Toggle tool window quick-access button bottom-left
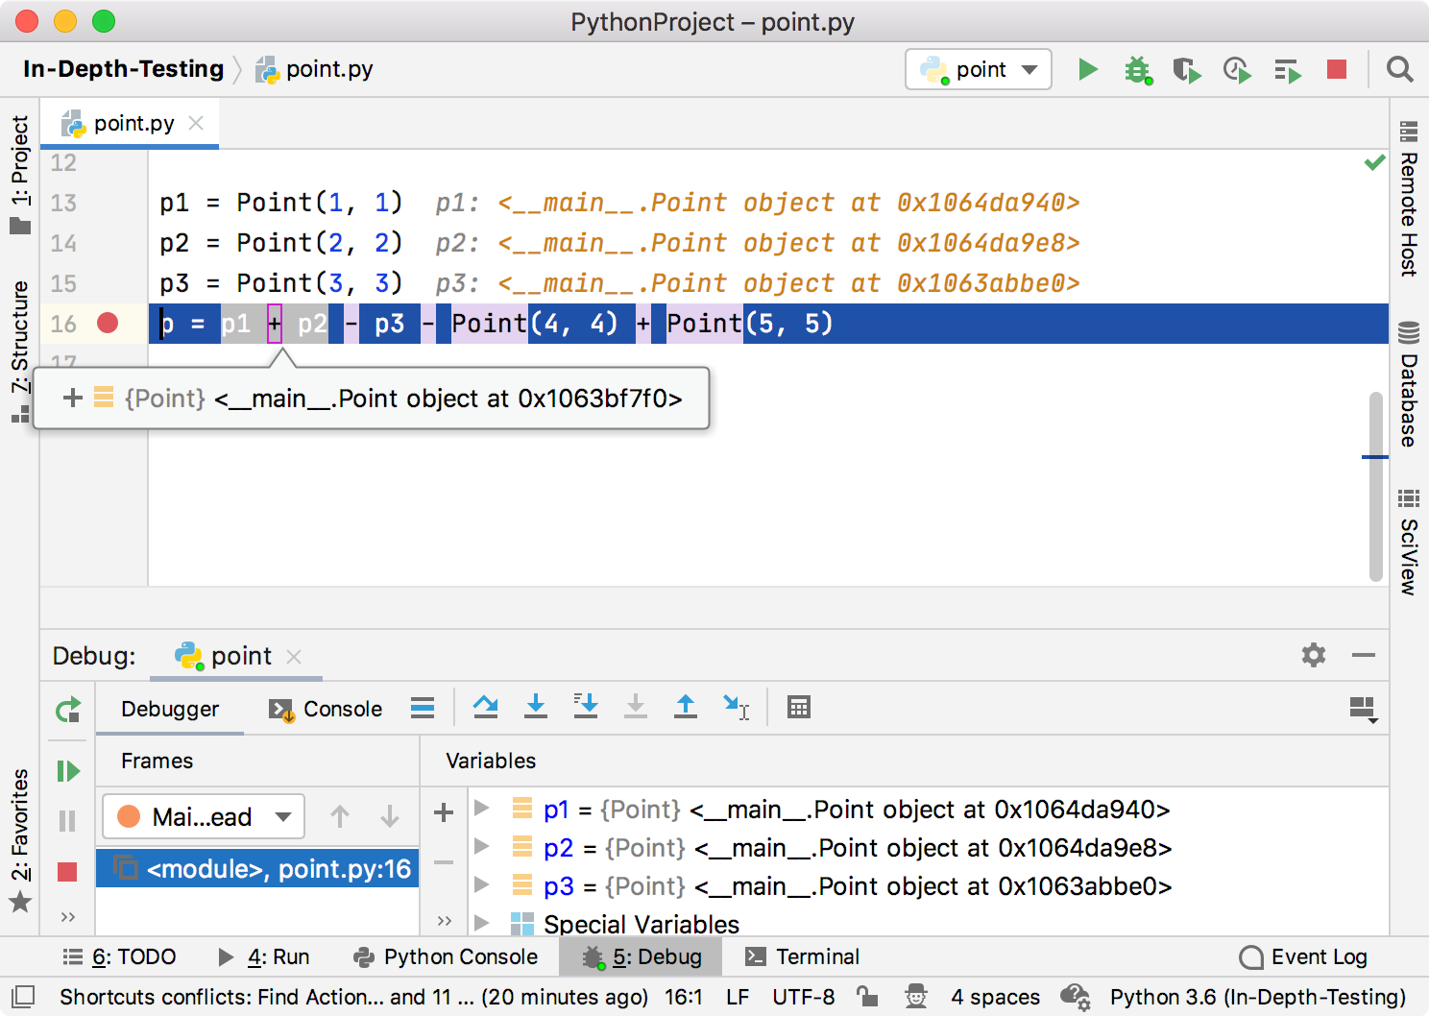 click(x=24, y=997)
